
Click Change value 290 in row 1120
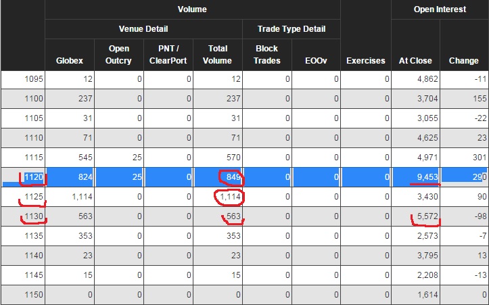[480, 177]
